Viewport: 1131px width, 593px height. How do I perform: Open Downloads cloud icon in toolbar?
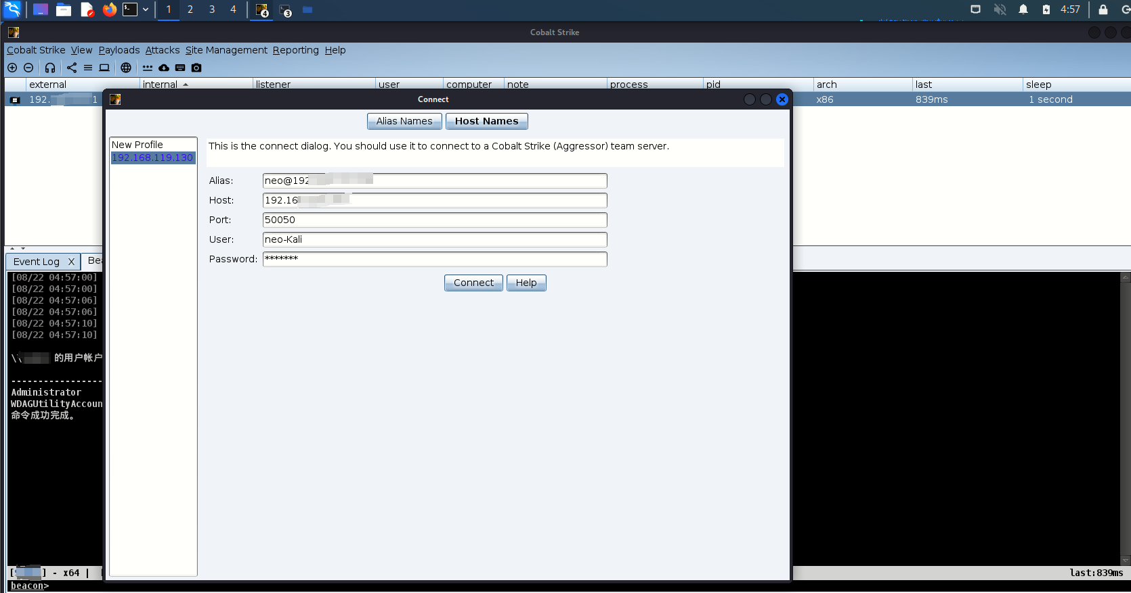click(164, 68)
